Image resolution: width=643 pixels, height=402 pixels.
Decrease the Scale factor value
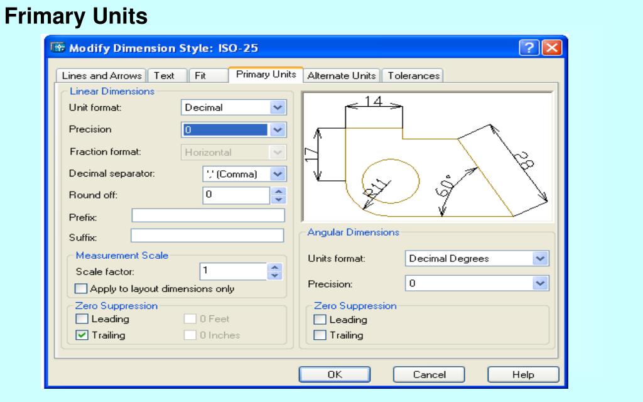coord(275,276)
